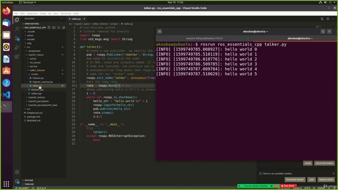Image resolution: width=338 pixels, height=190 pixels.
Task: Click Release Notes button
Action: (x=326, y=179)
